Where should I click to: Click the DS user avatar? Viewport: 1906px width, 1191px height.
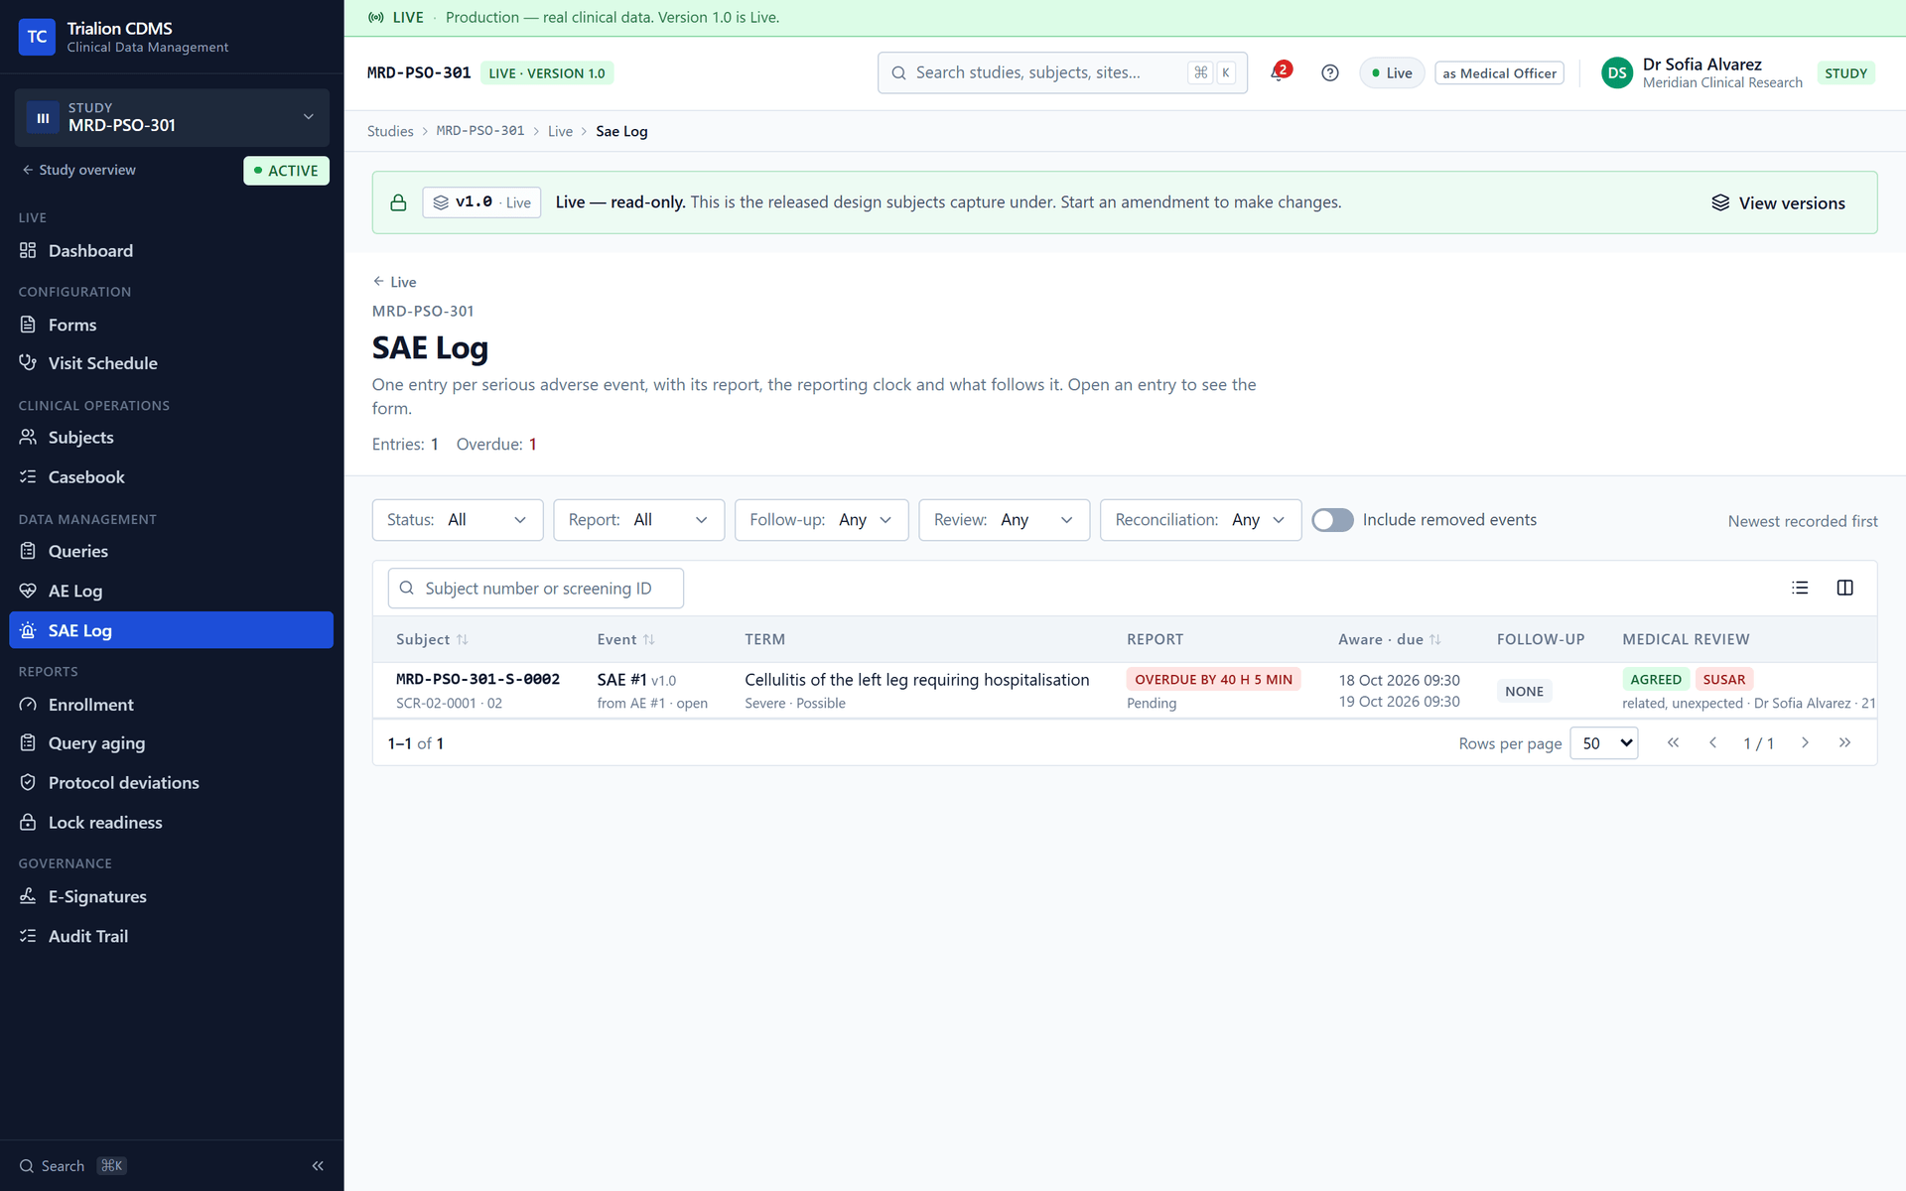[1617, 72]
